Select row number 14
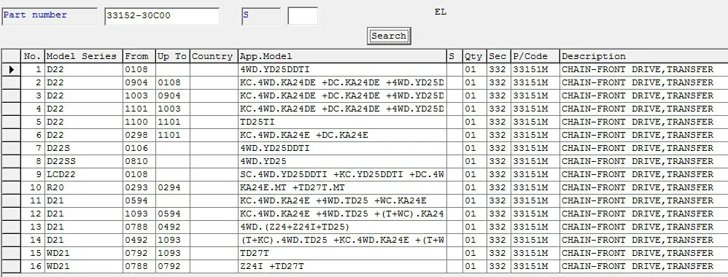Image resolution: width=728 pixels, height=277 pixels. coord(33,240)
